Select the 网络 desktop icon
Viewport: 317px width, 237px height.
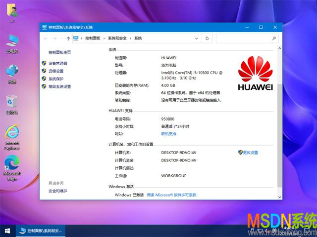point(12,74)
